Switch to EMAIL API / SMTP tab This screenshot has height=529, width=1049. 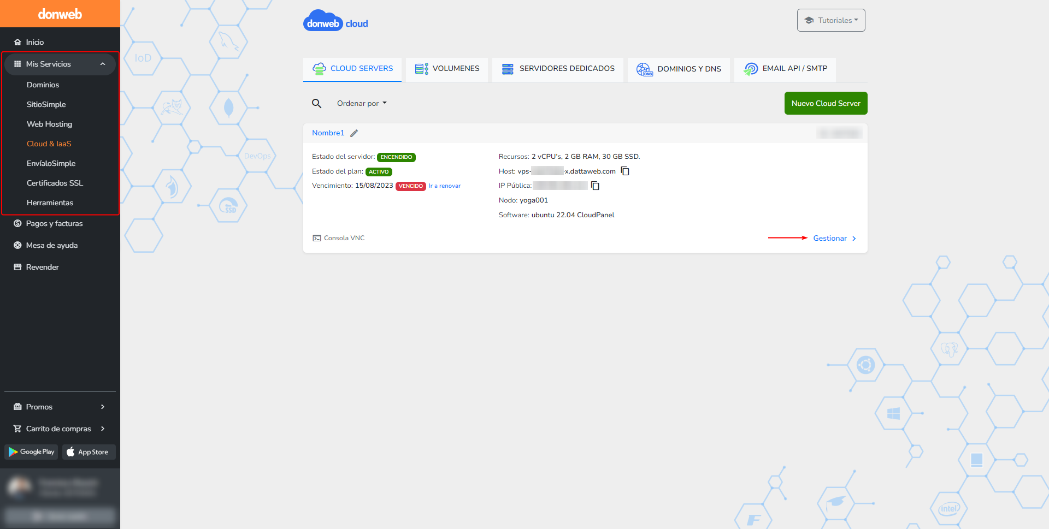tap(785, 69)
